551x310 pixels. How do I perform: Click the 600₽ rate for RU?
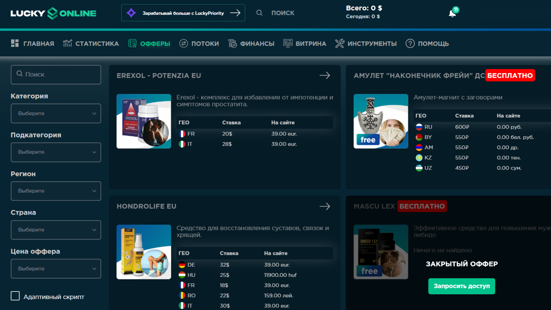[x=462, y=127]
